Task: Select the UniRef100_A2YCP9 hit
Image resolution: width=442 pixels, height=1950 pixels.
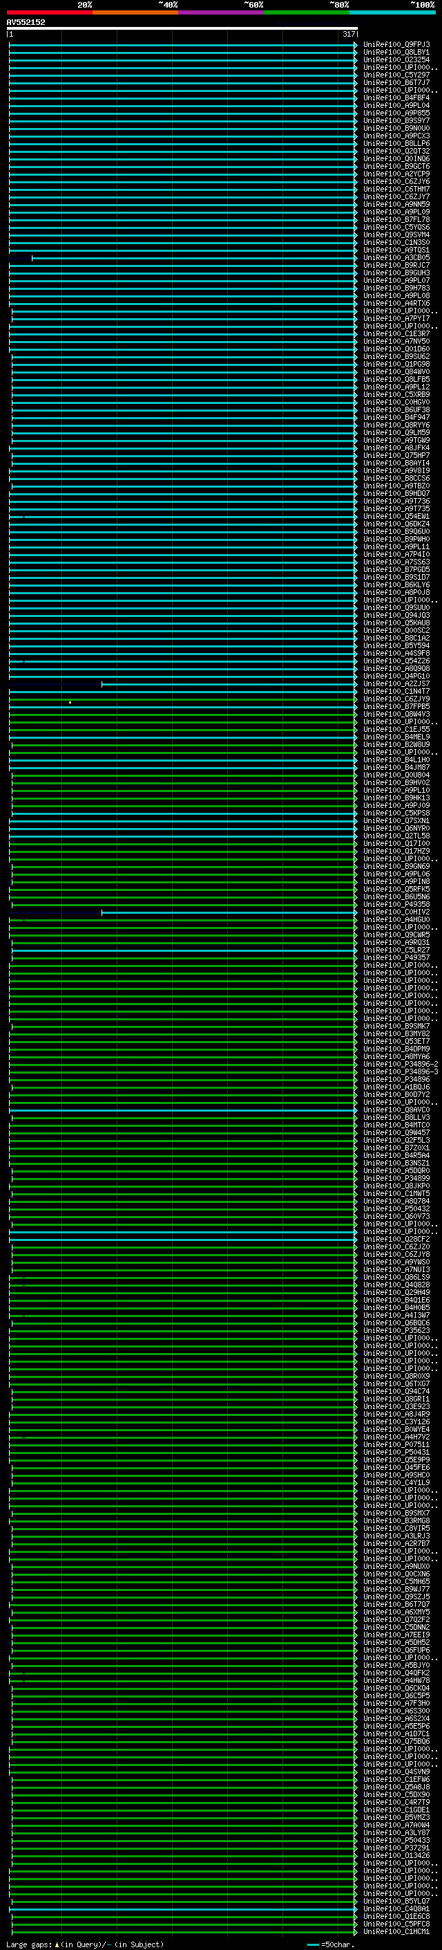Action: [x=396, y=174]
